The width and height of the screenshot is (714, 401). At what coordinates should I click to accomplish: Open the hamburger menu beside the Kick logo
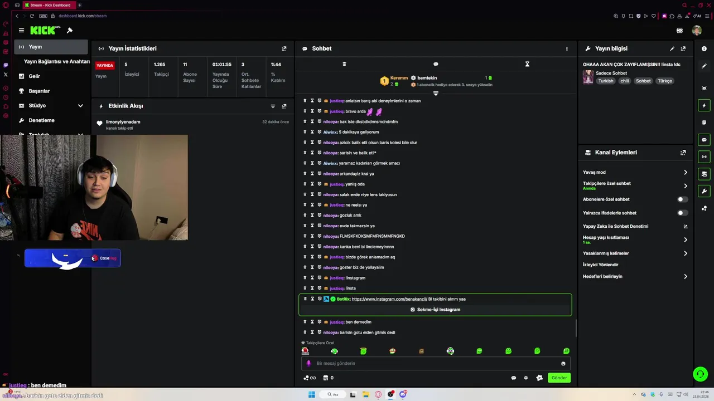point(21,31)
